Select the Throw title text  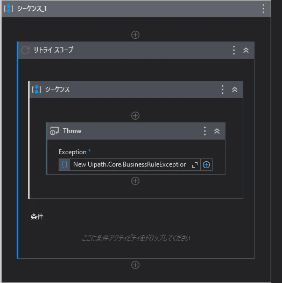[72, 131]
